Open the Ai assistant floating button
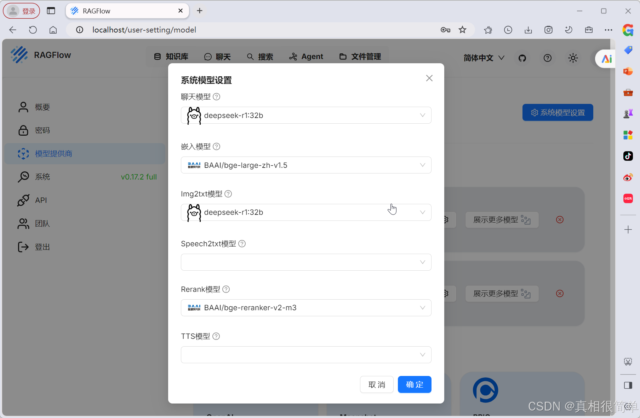This screenshot has width=640, height=418. pyautogui.click(x=606, y=59)
